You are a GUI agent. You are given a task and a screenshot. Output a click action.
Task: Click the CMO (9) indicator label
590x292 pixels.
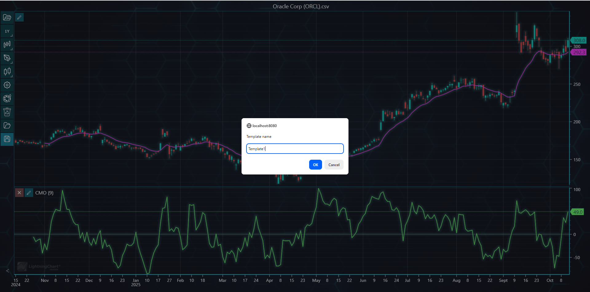pyautogui.click(x=44, y=193)
